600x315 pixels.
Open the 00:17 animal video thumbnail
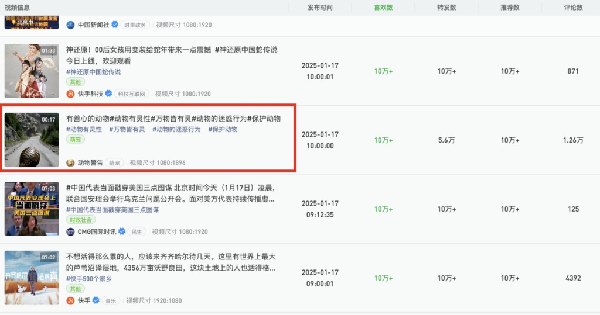coord(32,140)
